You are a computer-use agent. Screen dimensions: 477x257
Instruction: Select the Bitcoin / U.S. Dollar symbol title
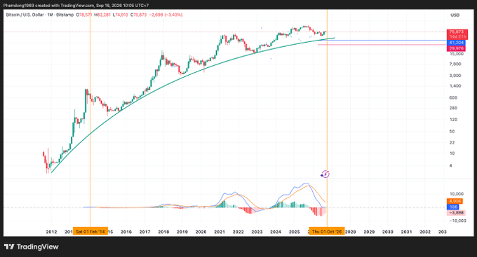pyautogui.click(x=40, y=15)
